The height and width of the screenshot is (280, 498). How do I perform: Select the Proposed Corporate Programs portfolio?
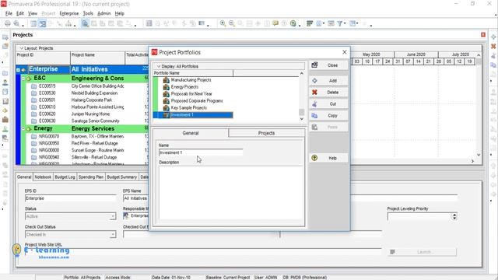pyautogui.click(x=197, y=100)
